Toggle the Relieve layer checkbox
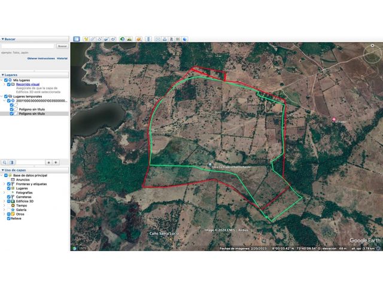 tap(9, 218)
